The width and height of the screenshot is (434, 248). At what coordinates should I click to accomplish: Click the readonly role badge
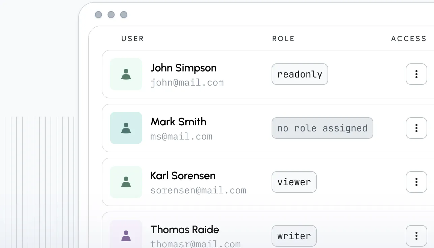pos(300,74)
